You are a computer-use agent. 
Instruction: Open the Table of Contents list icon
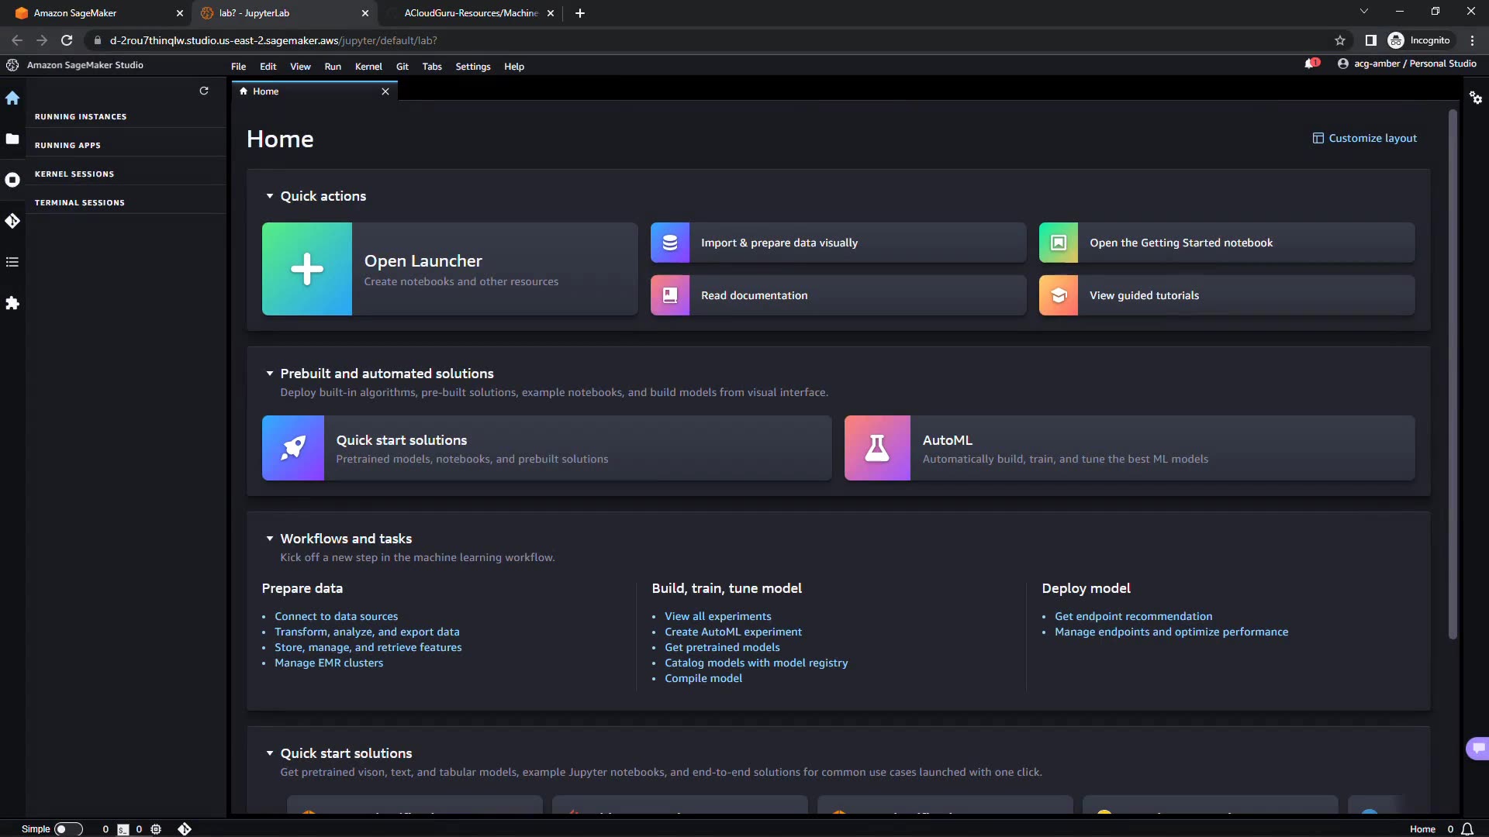[12, 262]
